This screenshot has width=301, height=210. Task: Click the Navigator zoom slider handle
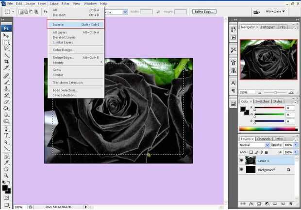pyautogui.click(x=275, y=93)
